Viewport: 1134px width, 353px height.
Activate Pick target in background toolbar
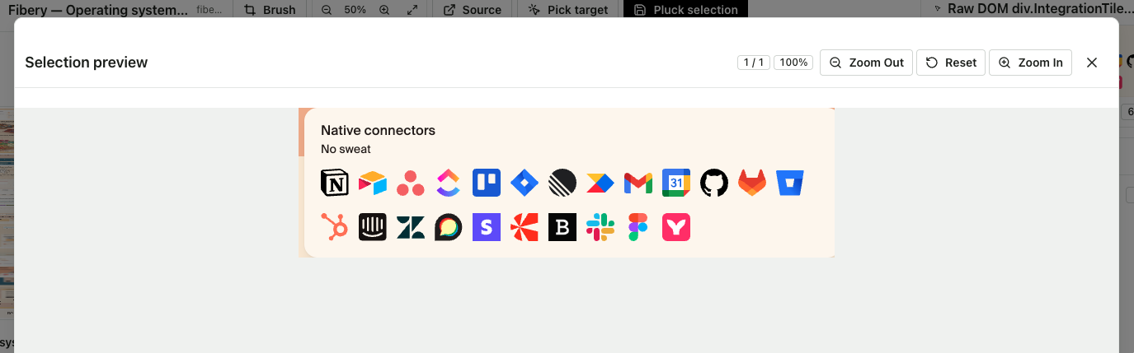pyautogui.click(x=567, y=10)
